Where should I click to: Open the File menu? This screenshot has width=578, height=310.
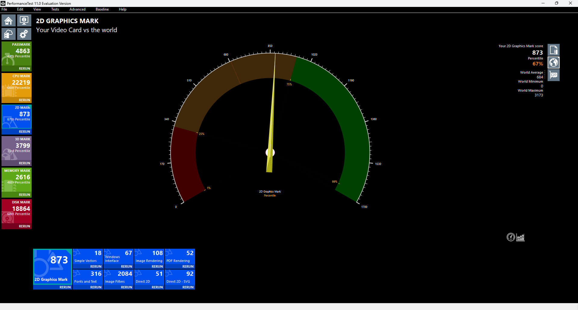click(x=4, y=9)
